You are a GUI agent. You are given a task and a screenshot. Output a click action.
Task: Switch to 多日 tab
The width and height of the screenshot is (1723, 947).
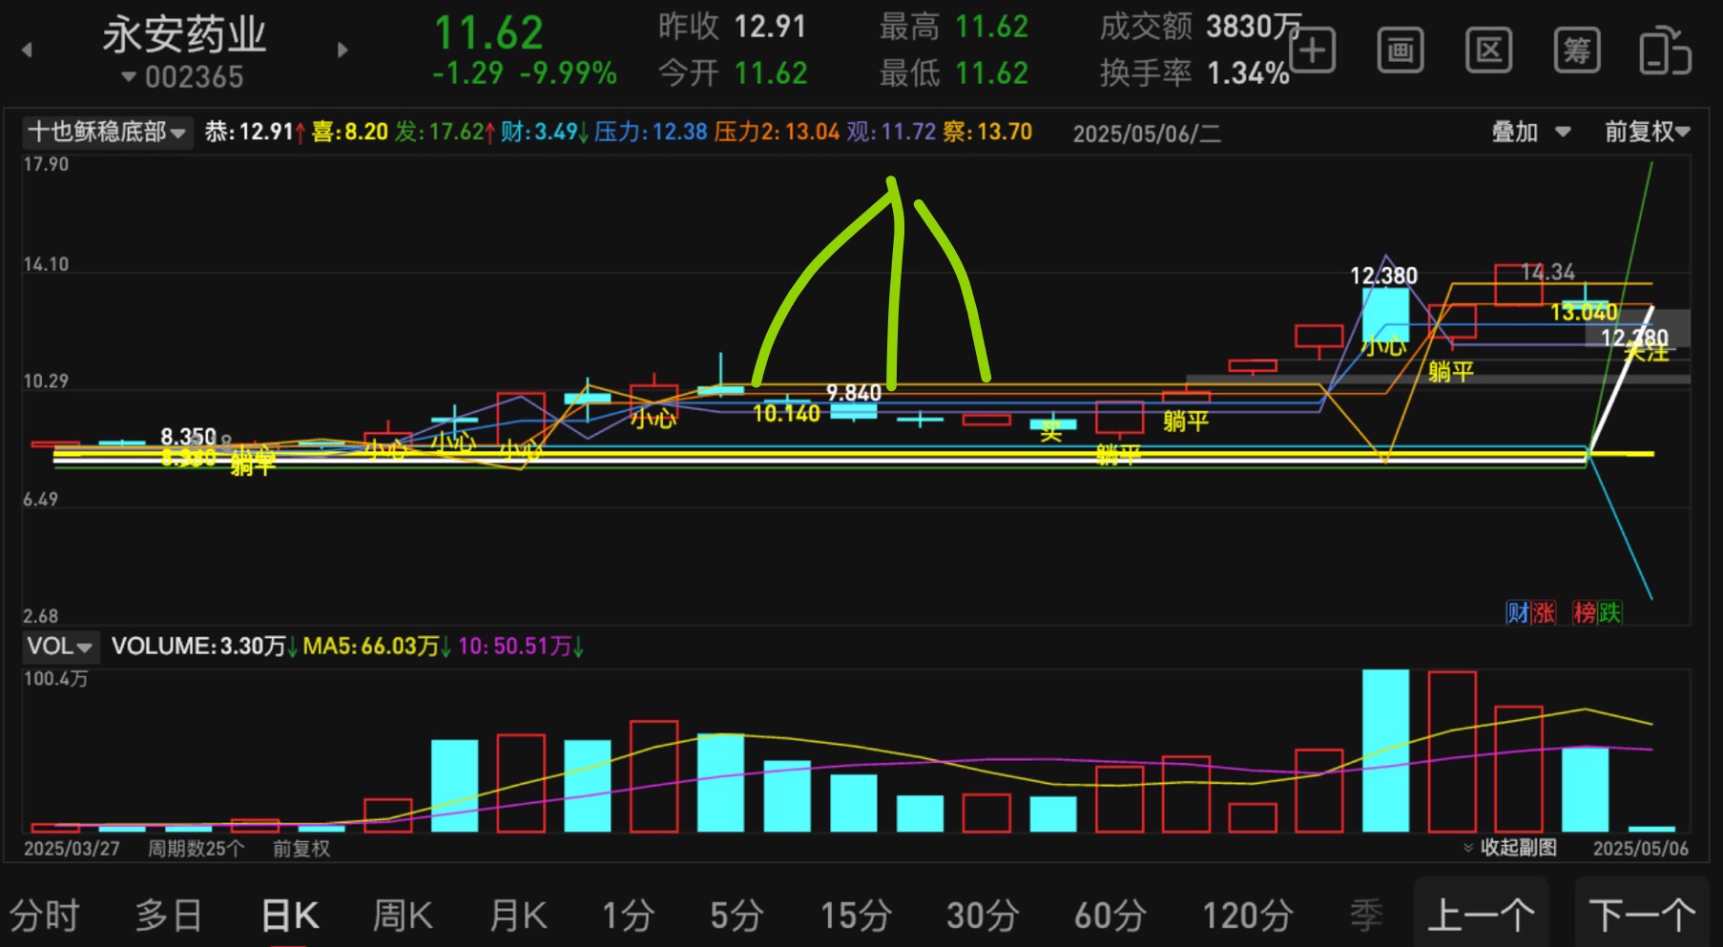coord(169,916)
